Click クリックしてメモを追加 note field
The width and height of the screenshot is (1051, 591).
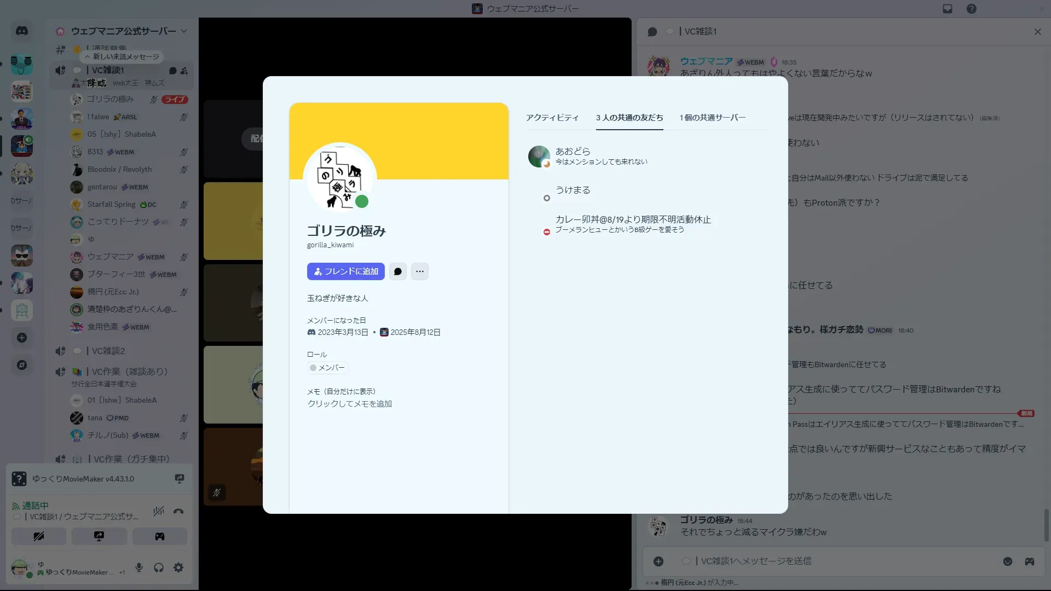tap(349, 404)
